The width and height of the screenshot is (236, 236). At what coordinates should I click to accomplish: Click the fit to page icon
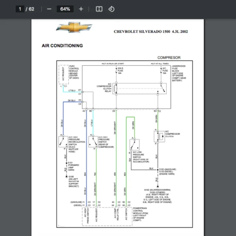pos(99,9)
